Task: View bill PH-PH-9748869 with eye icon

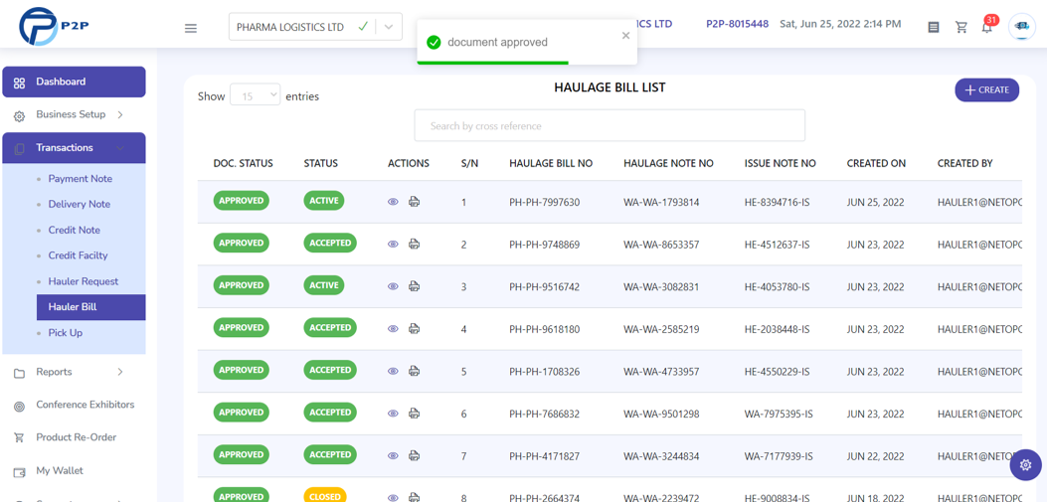Action: [x=394, y=245]
